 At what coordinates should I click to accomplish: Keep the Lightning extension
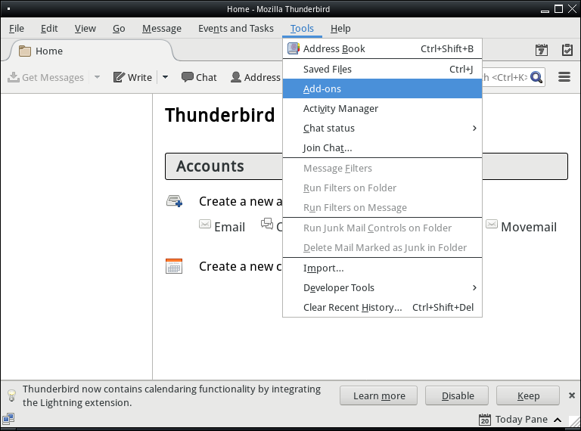coord(528,395)
